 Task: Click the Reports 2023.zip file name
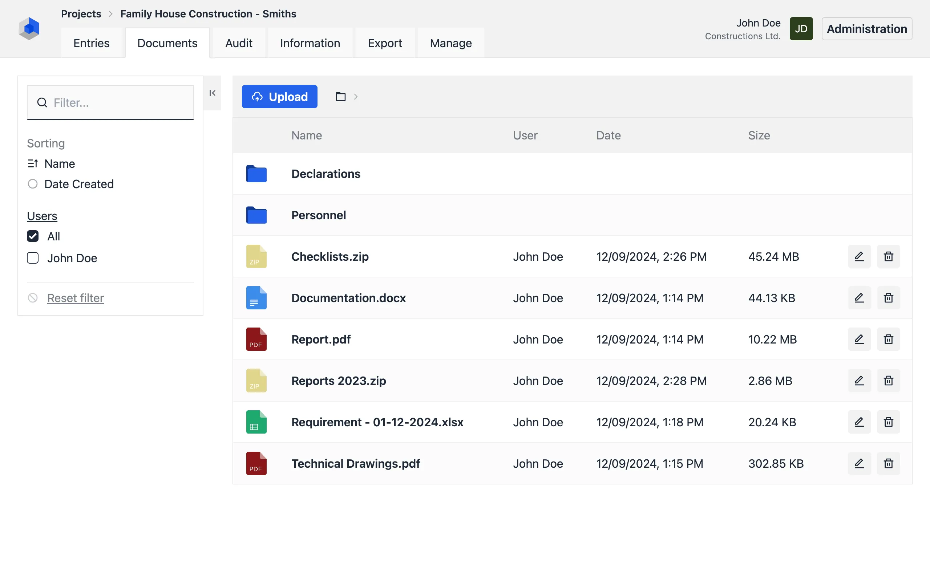coord(339,381)
